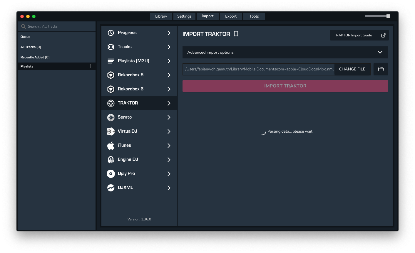This screenshot has height=253, width=415.
Task: Open the DJXML import chevron
Action: coord(169,188)
